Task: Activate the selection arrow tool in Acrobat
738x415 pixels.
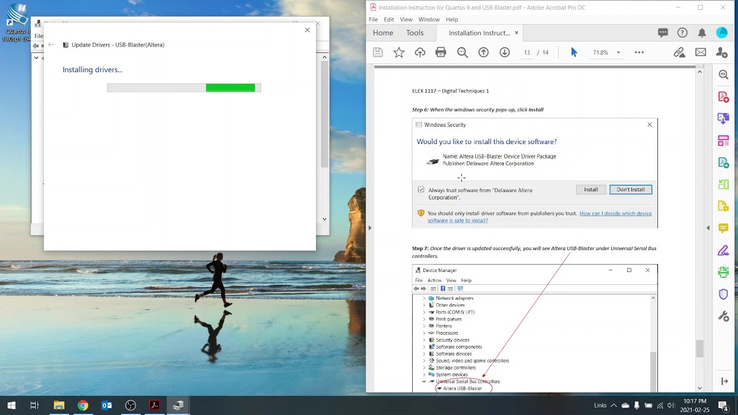Action: pos(574,52)
